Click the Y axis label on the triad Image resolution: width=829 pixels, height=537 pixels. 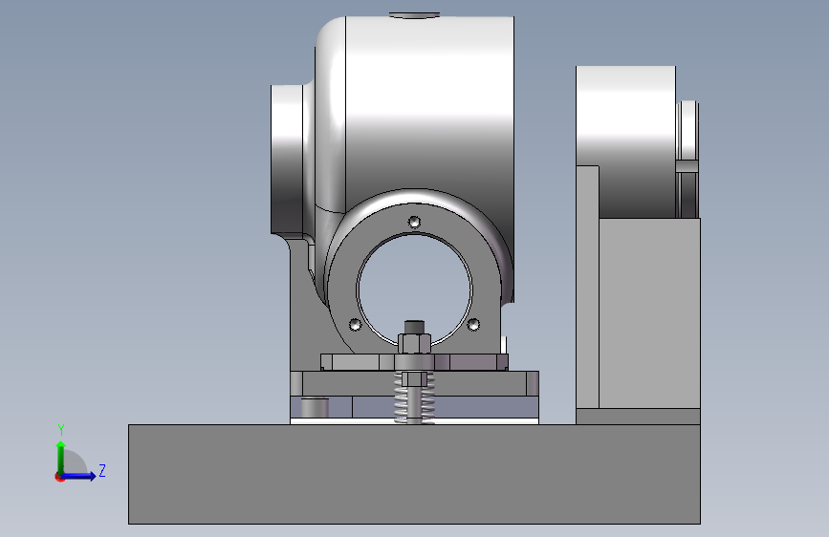click(61, 430)
